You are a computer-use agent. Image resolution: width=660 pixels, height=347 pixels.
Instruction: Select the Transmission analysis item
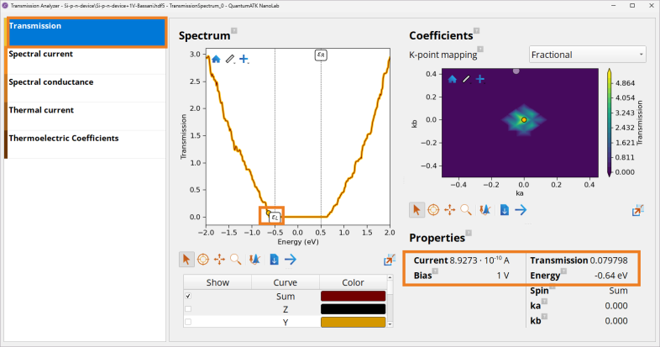(86, 32)
